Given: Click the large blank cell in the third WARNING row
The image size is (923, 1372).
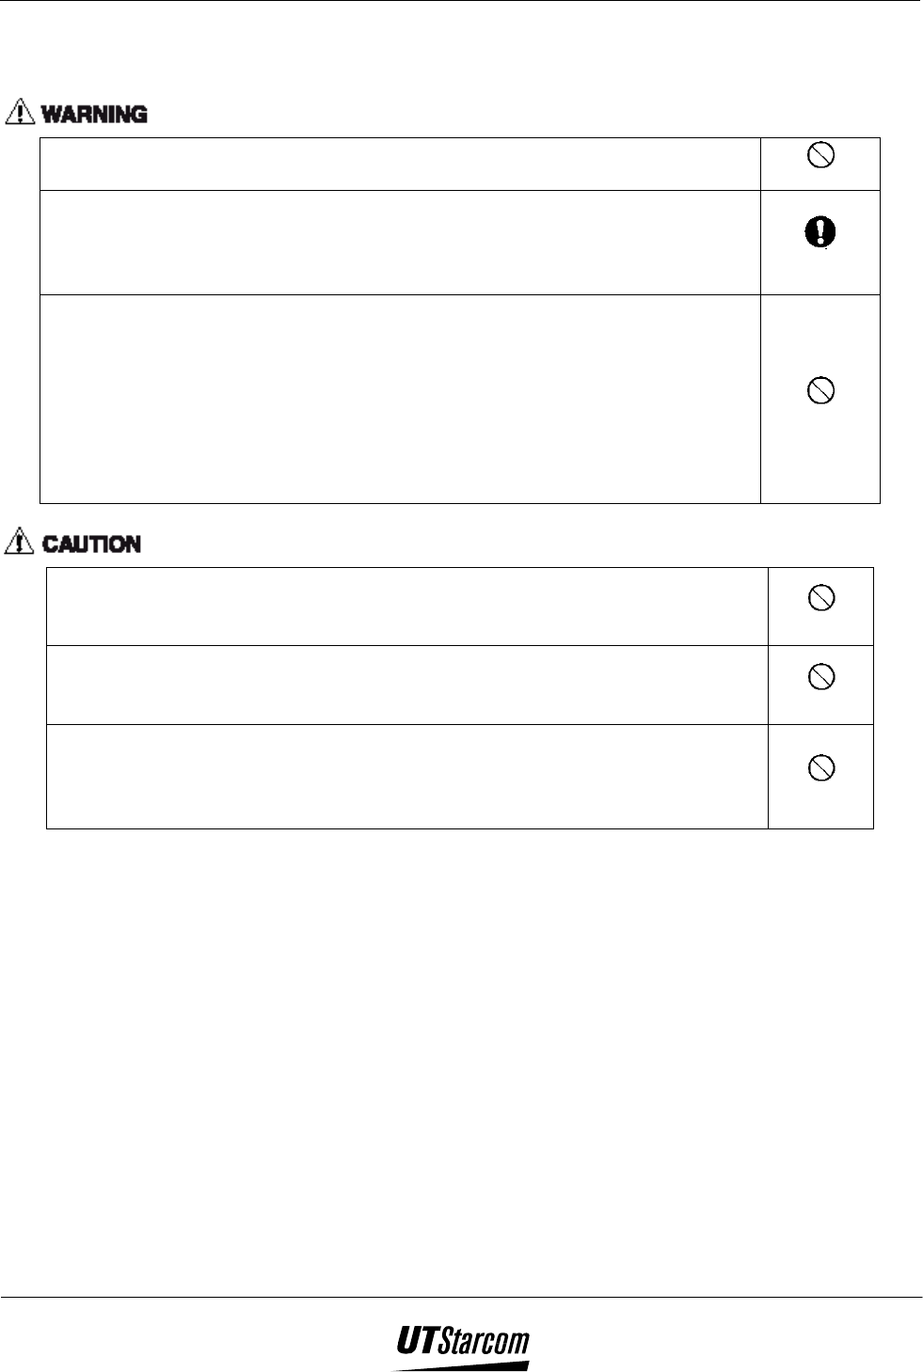Looking at the screenshot, I should [400, 399].
